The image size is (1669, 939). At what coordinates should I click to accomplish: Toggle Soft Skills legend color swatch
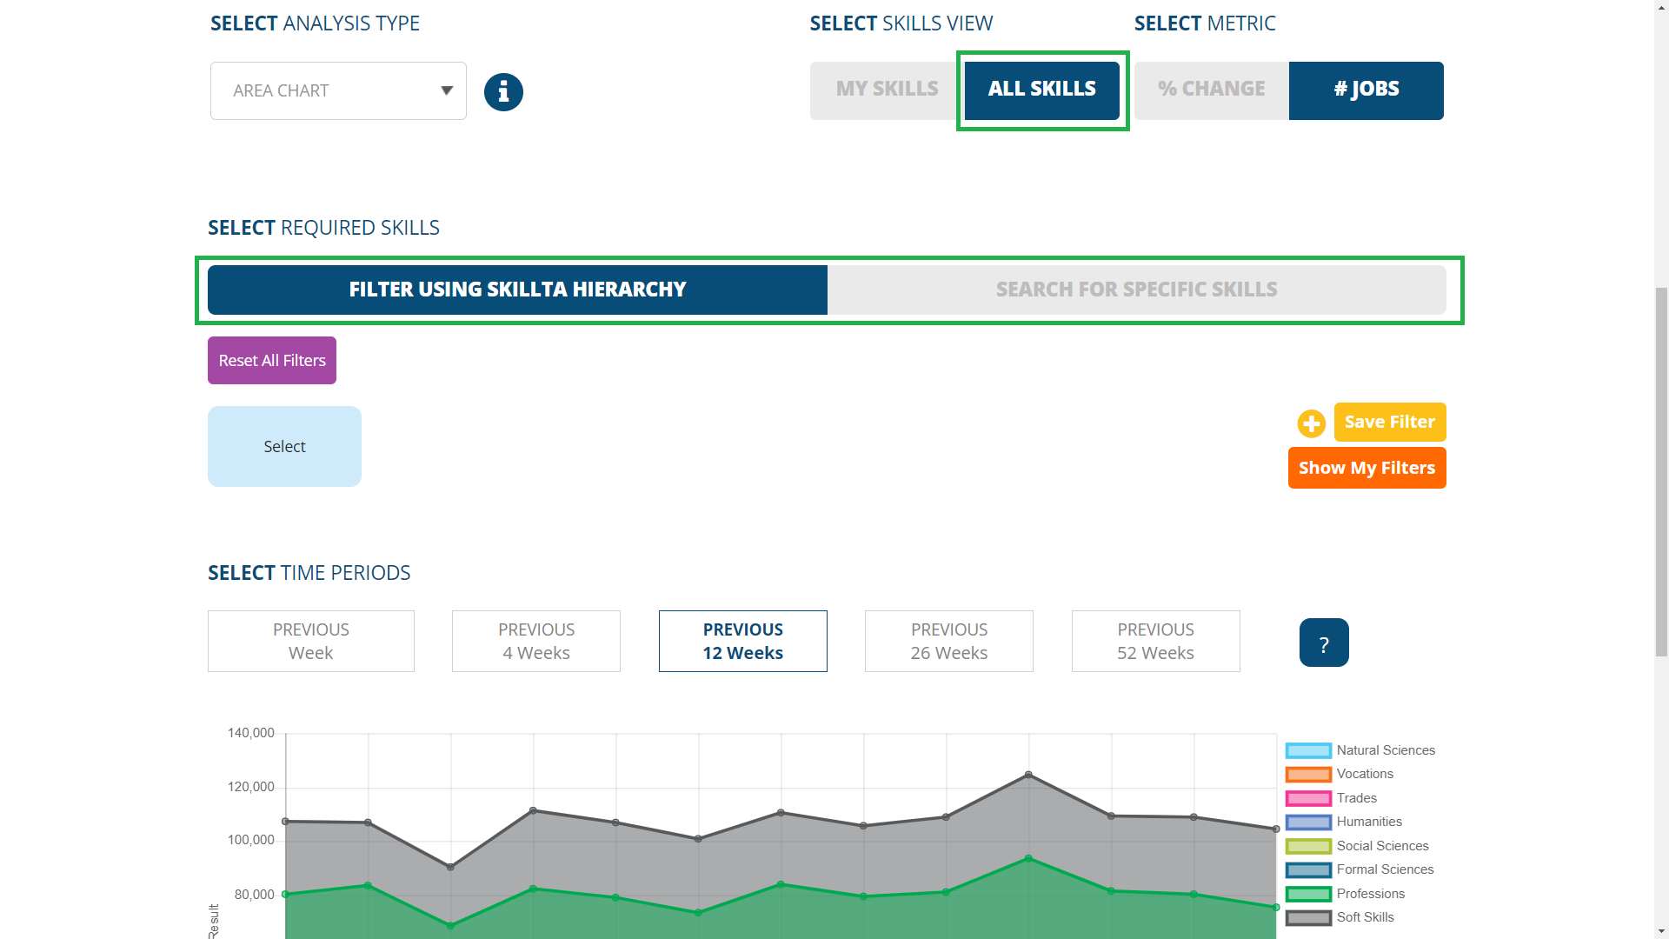pos(1307,918)
